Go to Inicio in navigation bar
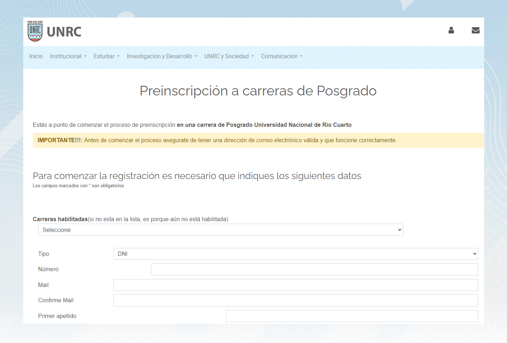 (x=36, y=56)
